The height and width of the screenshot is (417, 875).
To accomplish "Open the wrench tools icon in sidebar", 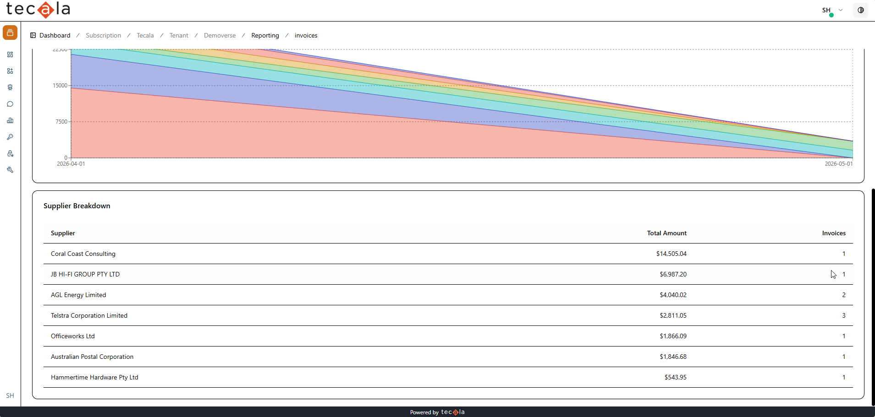I will [x=10, y=170].
